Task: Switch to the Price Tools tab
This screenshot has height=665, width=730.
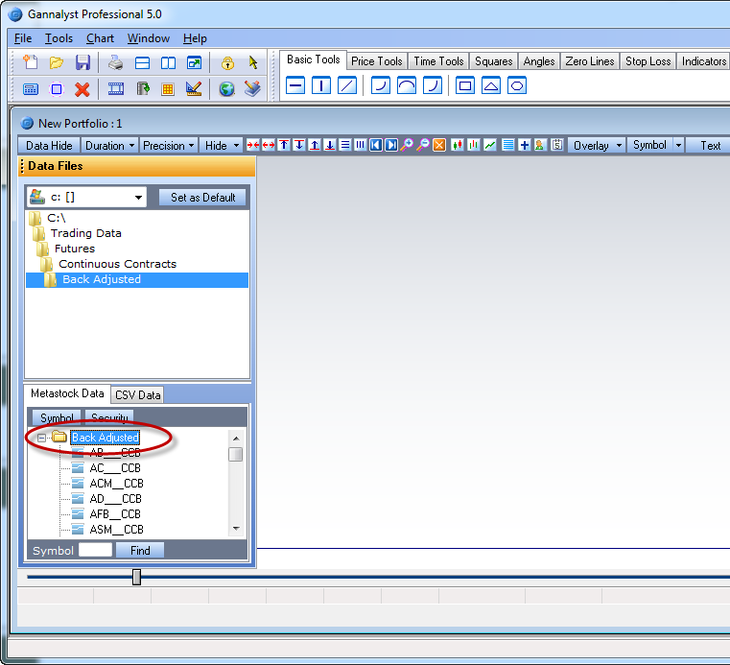Action: (377, 61)
